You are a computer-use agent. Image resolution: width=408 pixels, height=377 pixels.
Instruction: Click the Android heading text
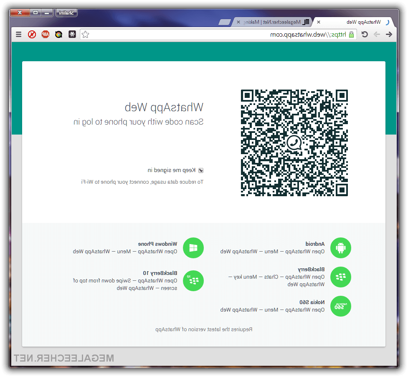(x=315, y=244)
